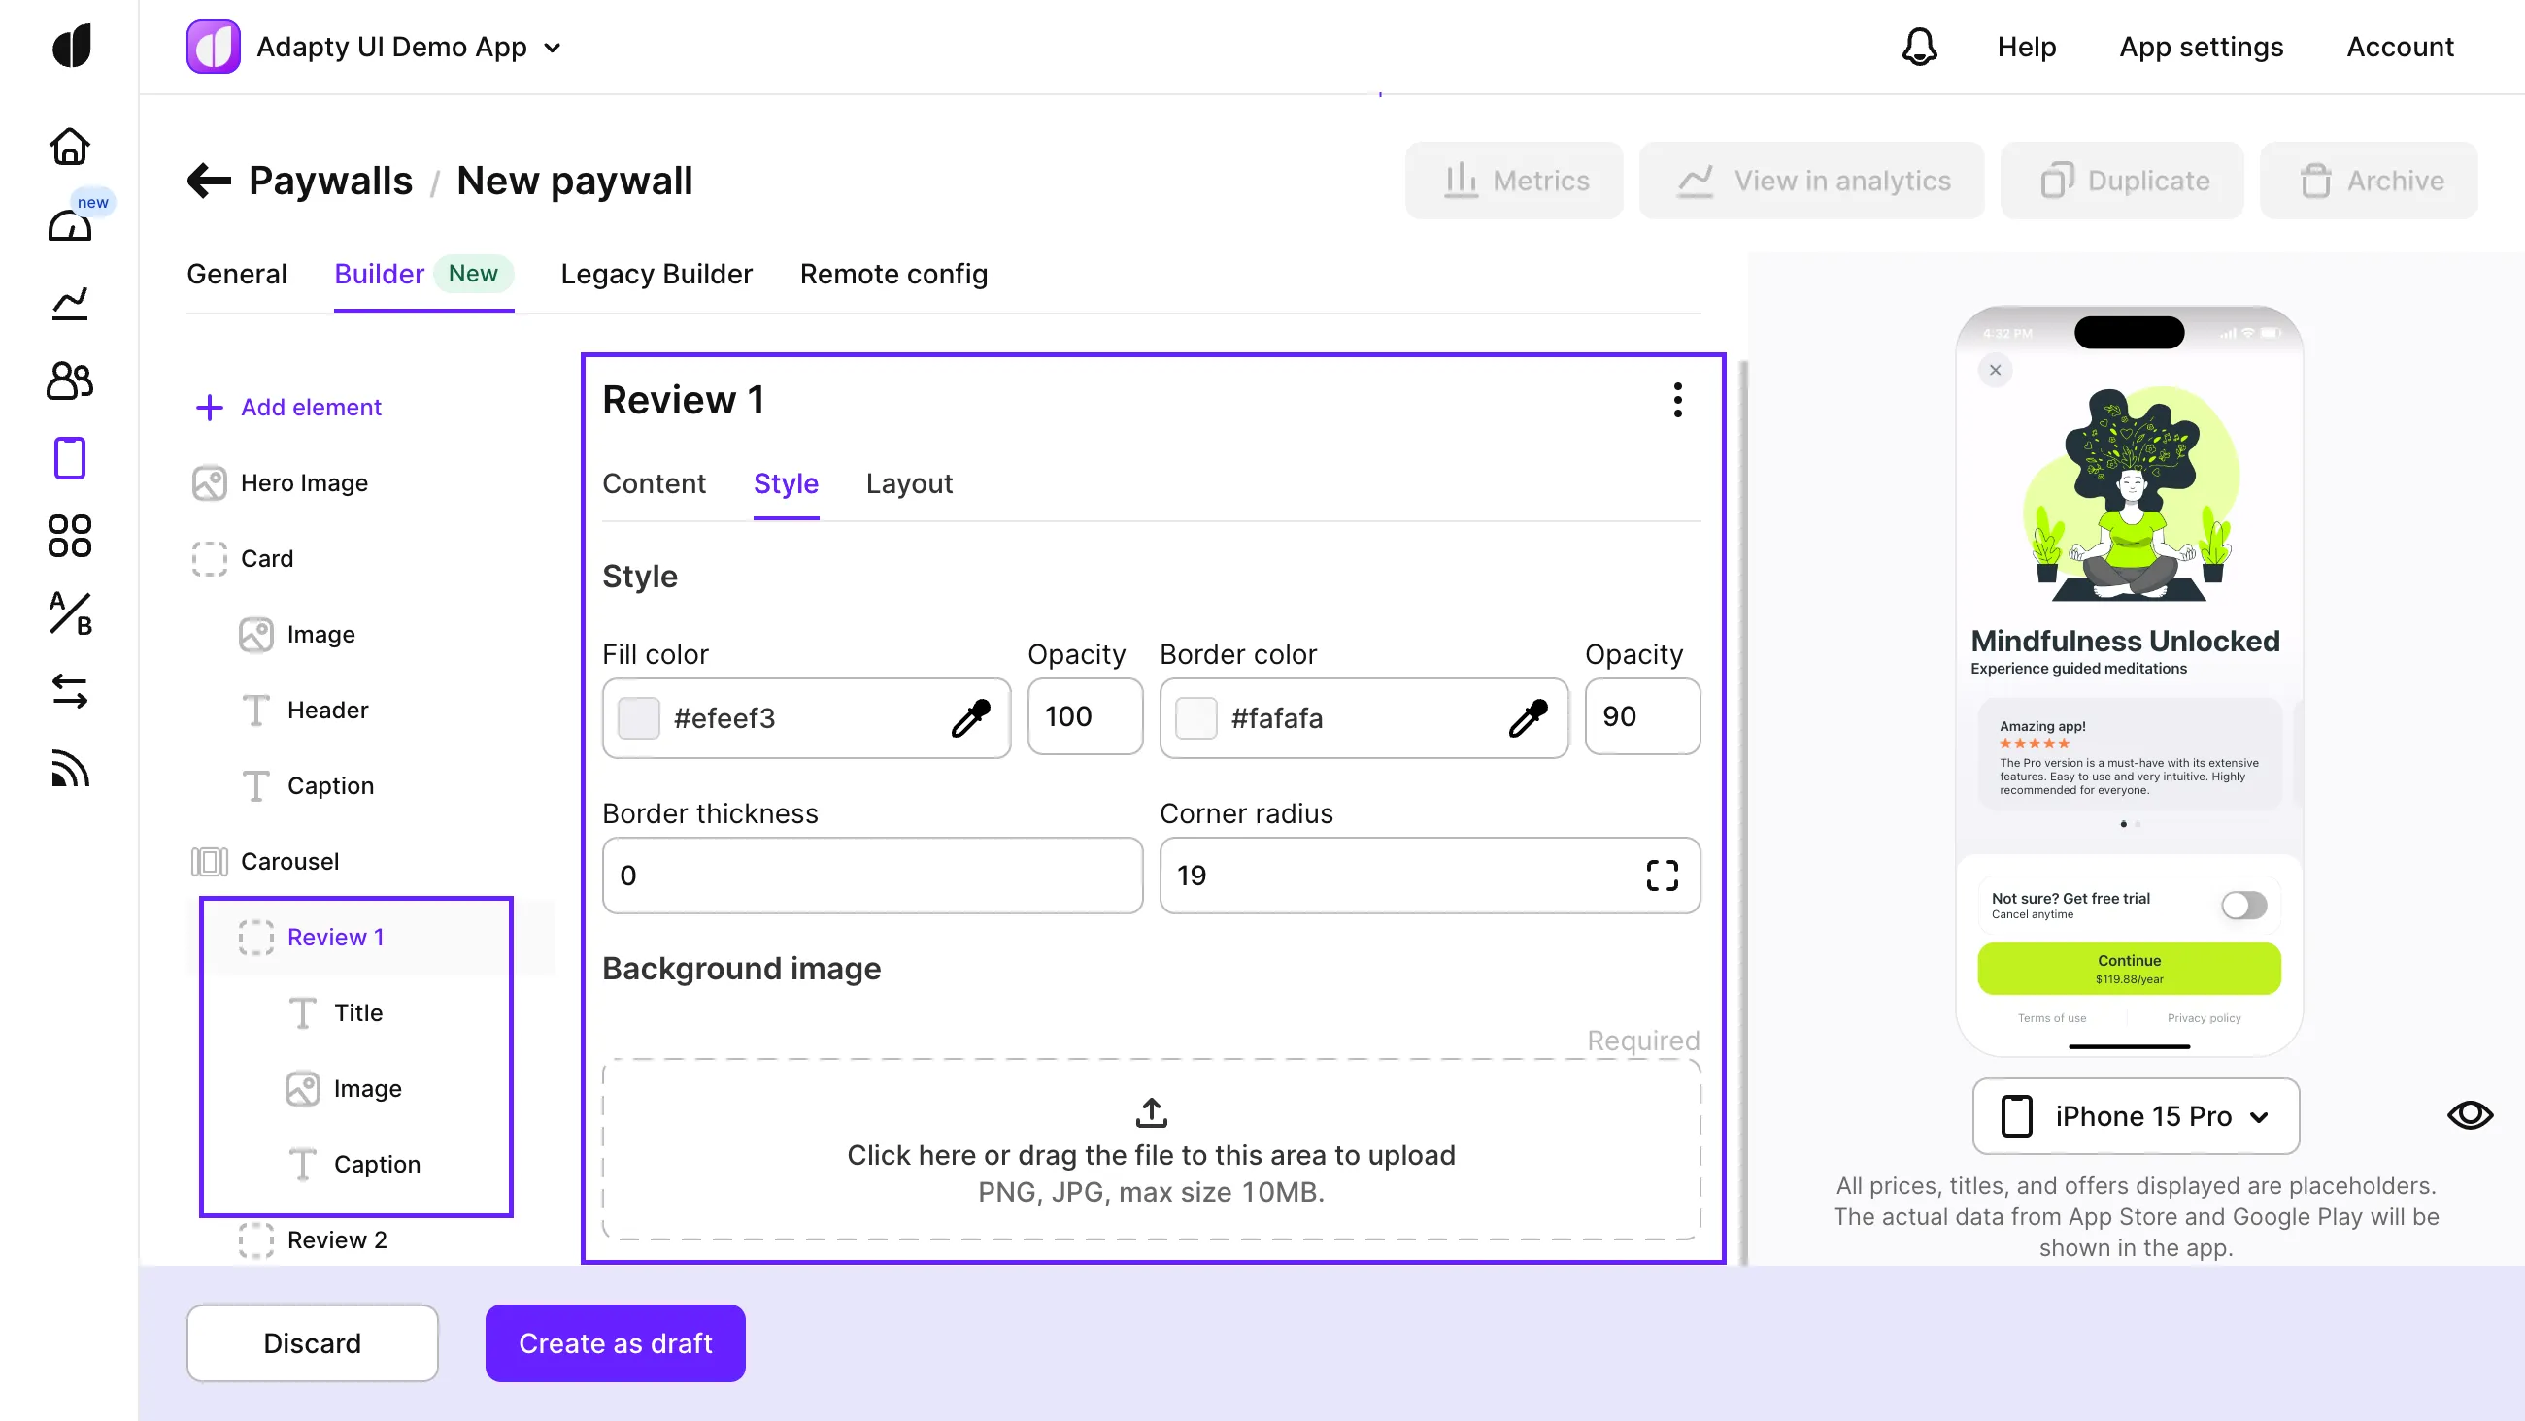Toggle the free trial switch in preview

[x=2242, y=905]
